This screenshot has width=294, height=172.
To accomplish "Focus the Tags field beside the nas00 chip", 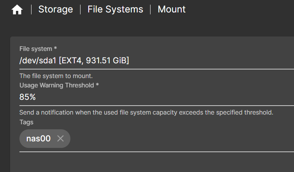I will 182,139.
